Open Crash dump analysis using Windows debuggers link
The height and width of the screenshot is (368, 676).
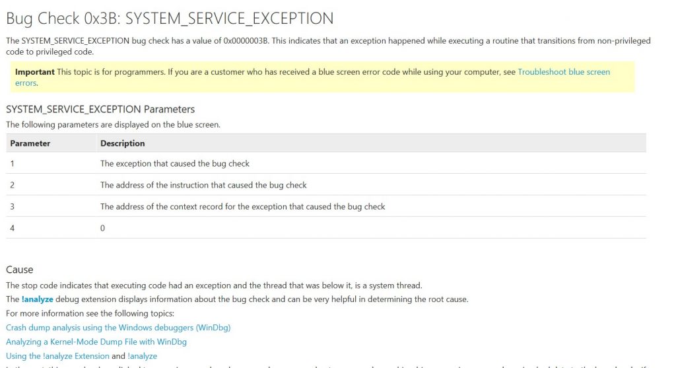(118, 328)
